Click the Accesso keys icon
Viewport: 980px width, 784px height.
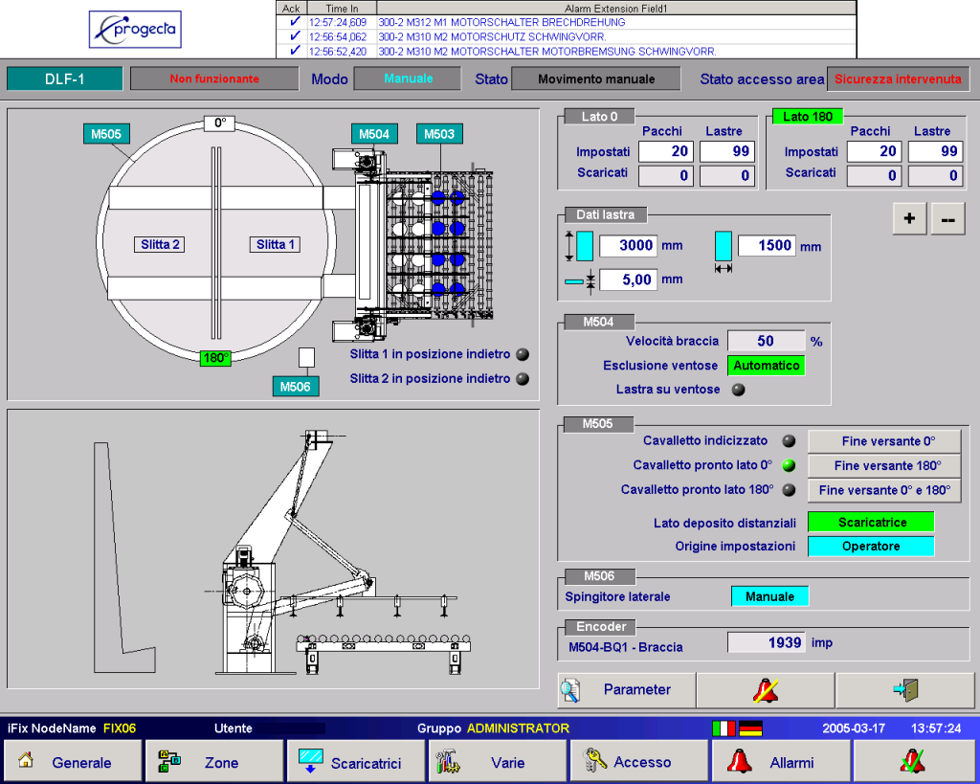594,760
